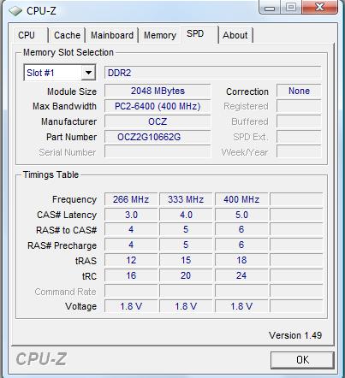Click the Correction value None

[x=299, y=91]
